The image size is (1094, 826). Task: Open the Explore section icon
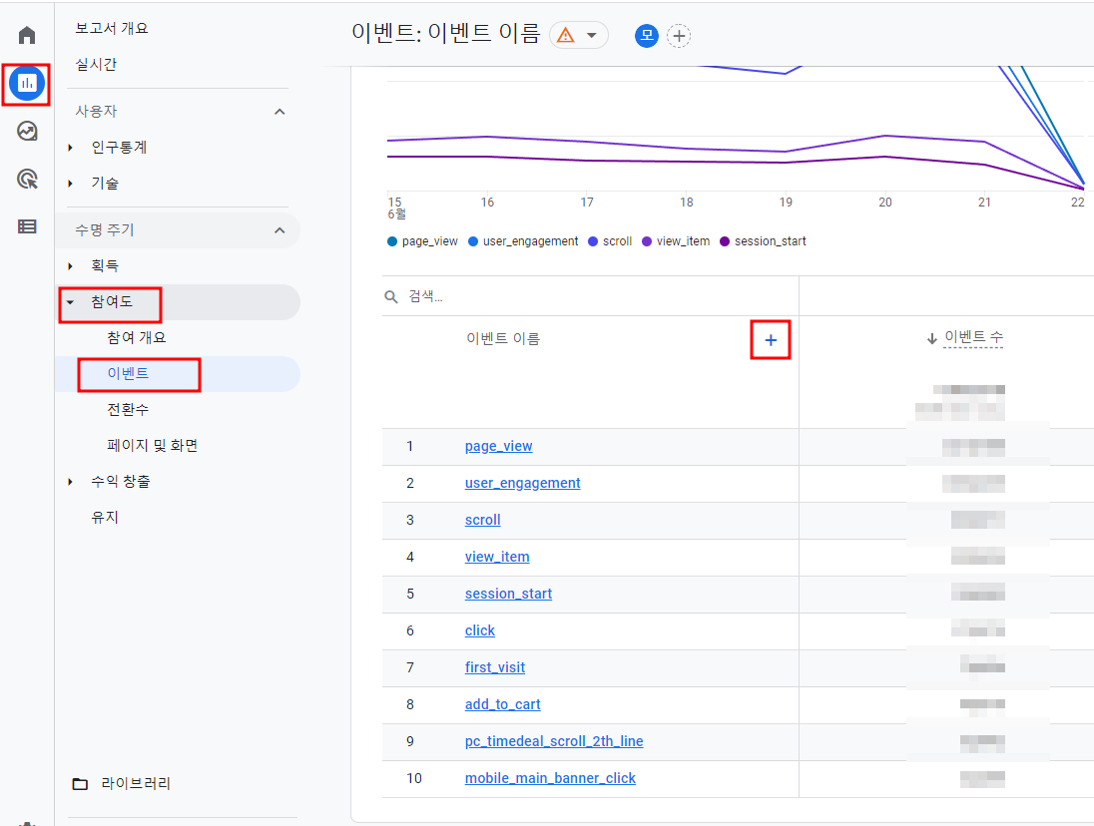pyautogui.click(x=25, y=131)
